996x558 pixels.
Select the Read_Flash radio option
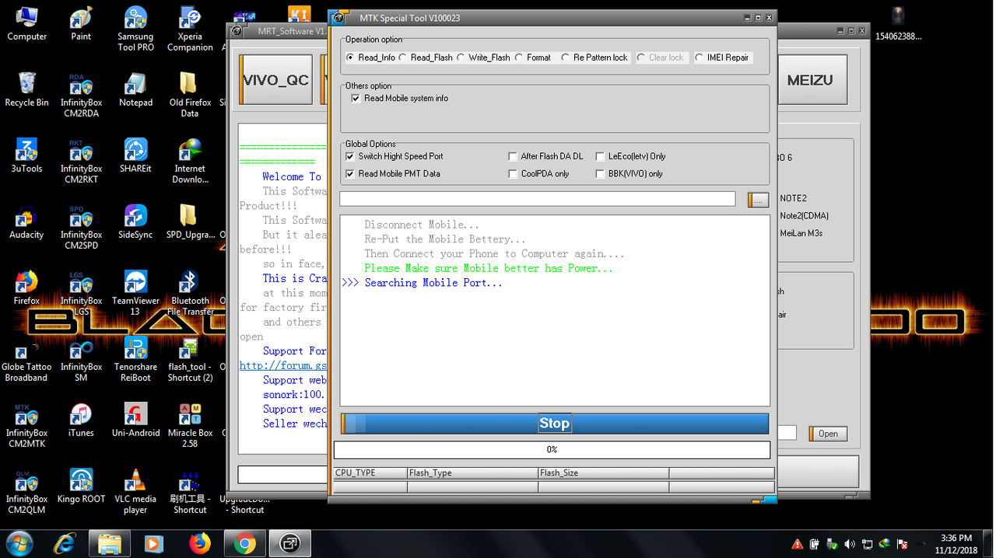coord(426,58)
